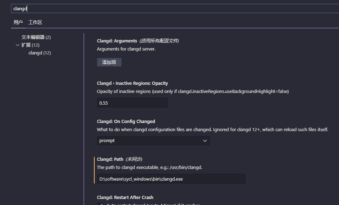The height and width of the screenshot is (205, 339).
Task: Collapse the 扩展 (12) tree node chevron
Action: tap(18, 45)
